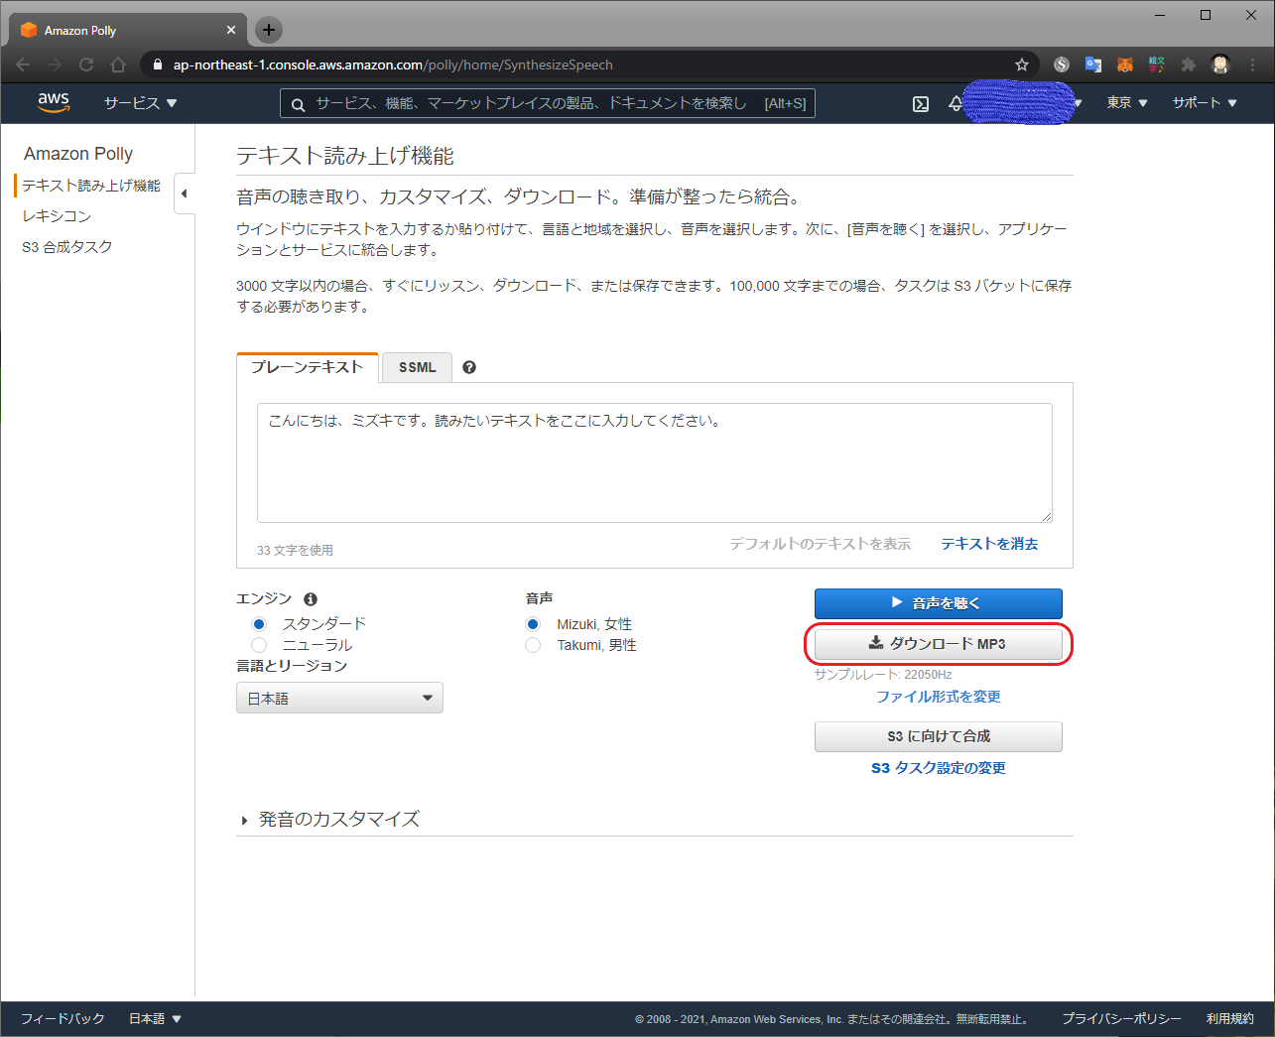Open the サポート dropdown menu
The image size is (1275, 1037).
1205,103
